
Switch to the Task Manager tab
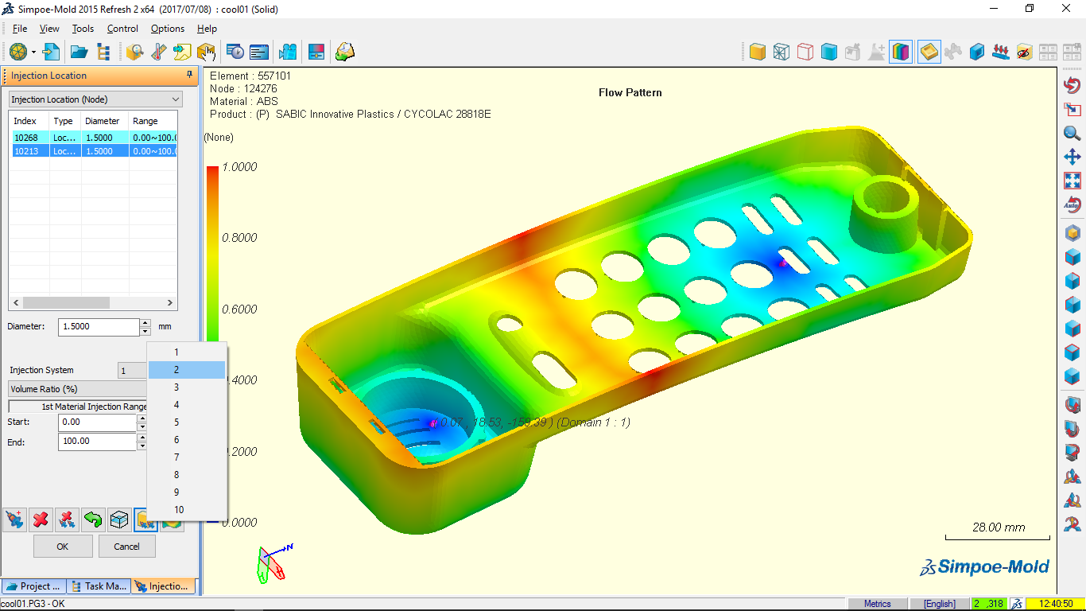(x=99, y=586)
